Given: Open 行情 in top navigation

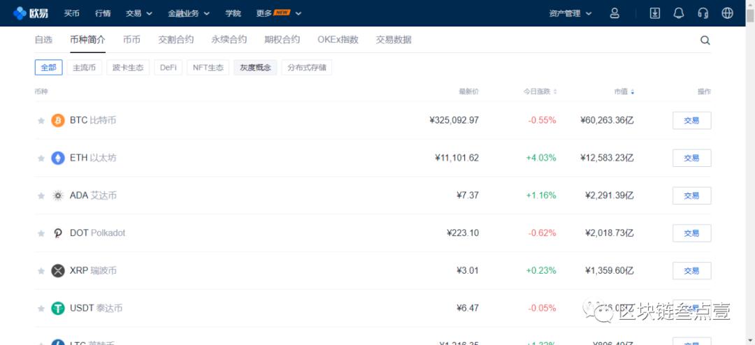Looking at the screenshot, I should coord(103,13).
